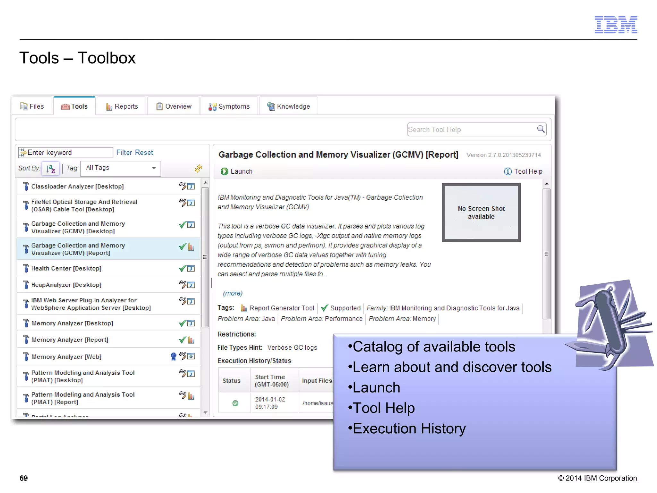Switch to the Reports tab
Viewport: 657px width, 493px height.
[x=122, y=106]
